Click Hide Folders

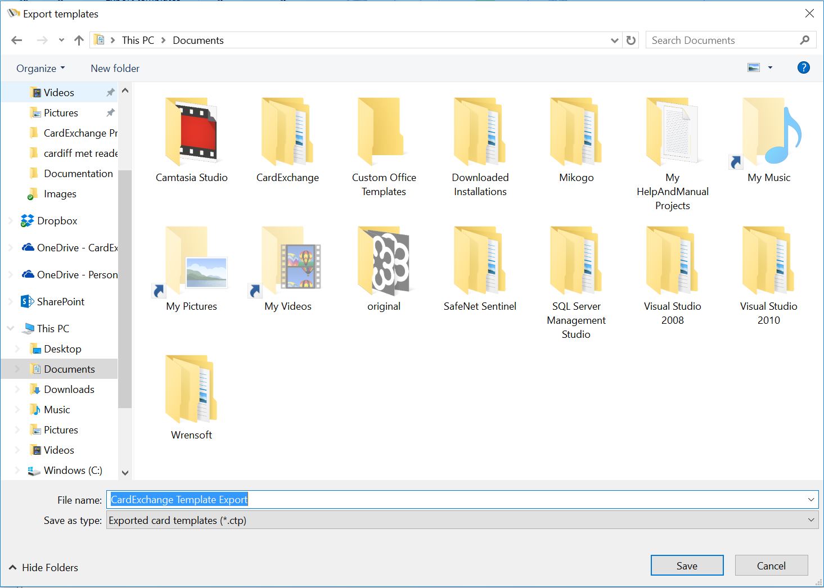coord(43,567)
